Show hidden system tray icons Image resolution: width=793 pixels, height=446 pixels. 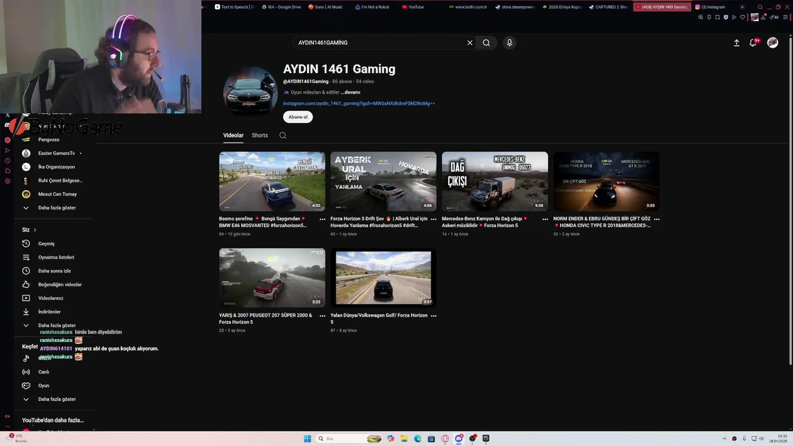click(x=724, y=439)
